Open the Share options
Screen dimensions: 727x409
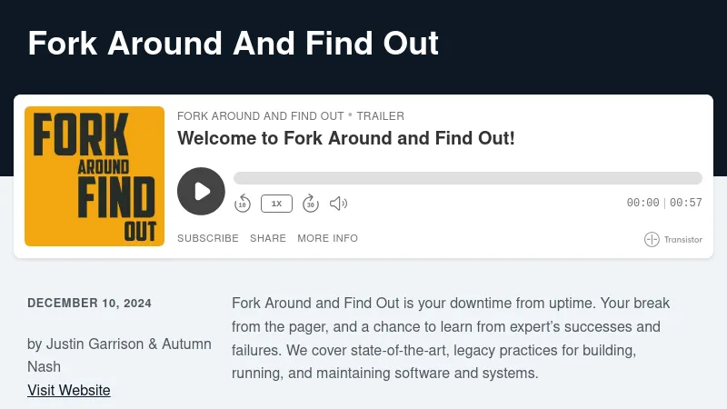pyautogui.click(x=268, y=238)
